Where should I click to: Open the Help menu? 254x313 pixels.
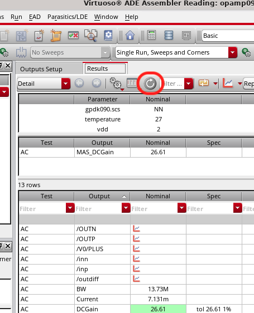(x=132, y=17)
